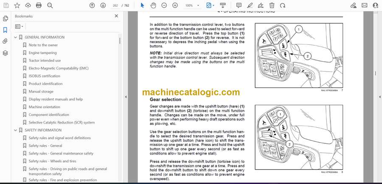Close the Bookmarks panel
The image size is (382, 184).
tap(116, 16)
